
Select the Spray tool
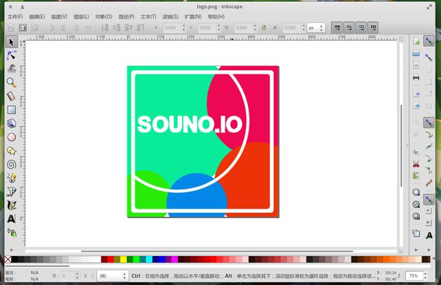pyautogui.click(x=11, y=233)
